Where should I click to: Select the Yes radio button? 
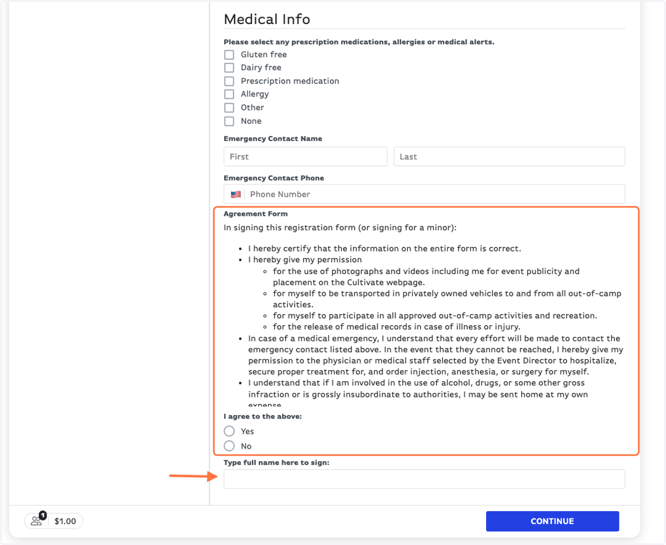(229, 431)
